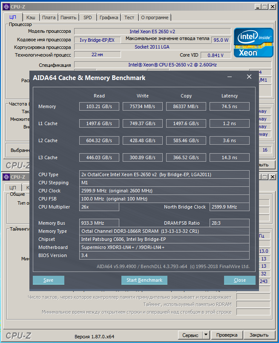Click L3 Cache Read value 446.03 GB/s
This screenshot has height=343, width=279.
pos(99,157)
